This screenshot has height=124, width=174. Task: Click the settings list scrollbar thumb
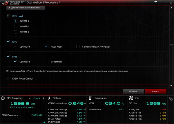click(x=171, y=64)
